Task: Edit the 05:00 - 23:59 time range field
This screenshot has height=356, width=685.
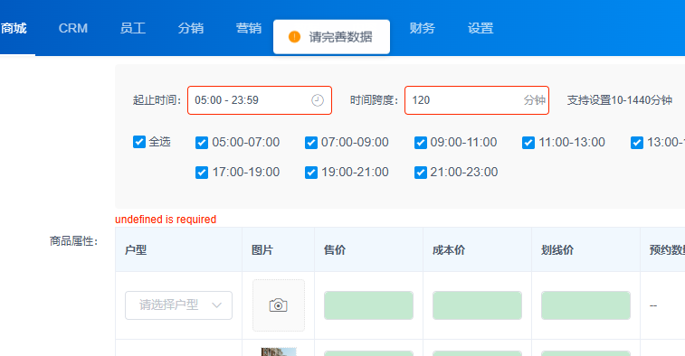Action: [260, 100]
